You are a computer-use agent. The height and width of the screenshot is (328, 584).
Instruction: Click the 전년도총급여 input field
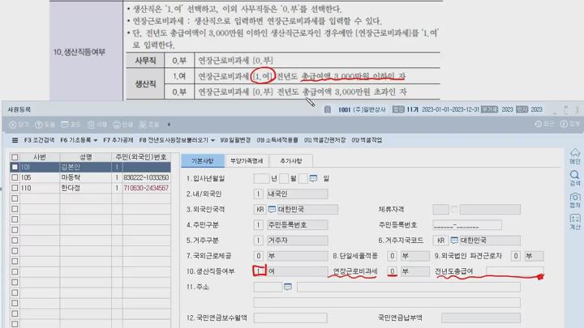(x=515, y=271)
